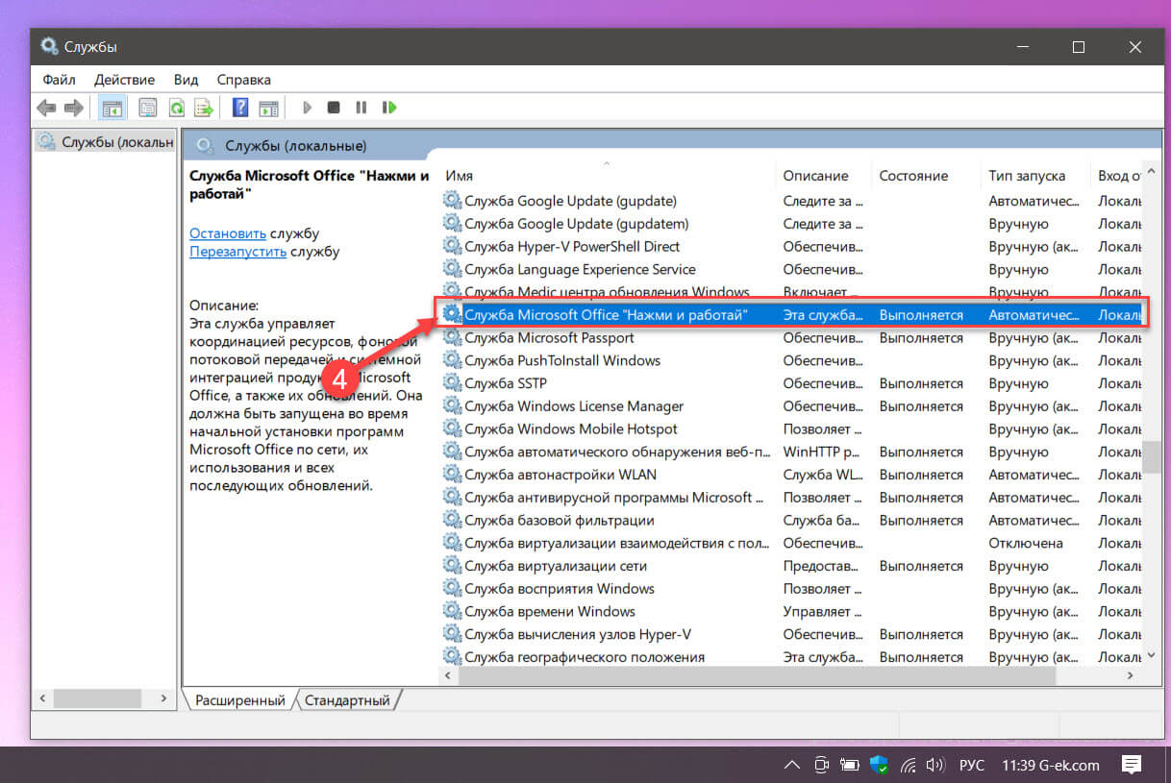Click Отключена startup type cell
The image size is (1171, 783).
coord(1026,543)
